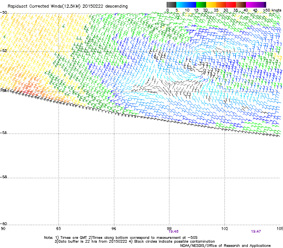This screenshot has width=283, height=248.
Task: Select the green 15-20 knots legend segment
Action: pyautogui.click(x=201, y=5)
